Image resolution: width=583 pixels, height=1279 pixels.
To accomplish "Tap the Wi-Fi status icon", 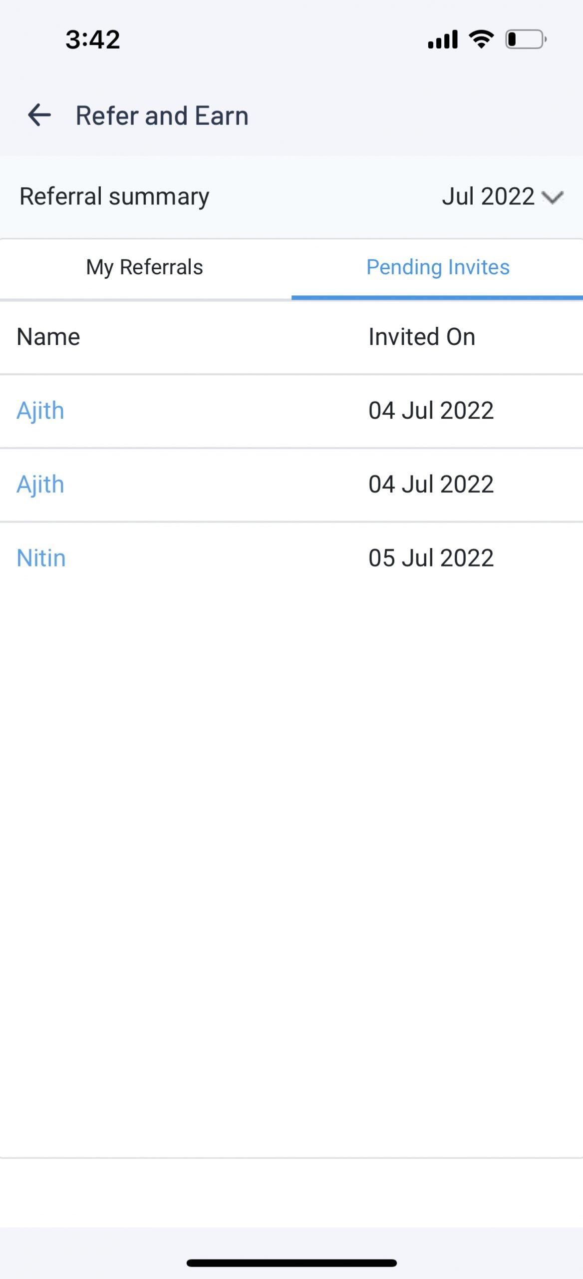I will pyautogui.click(x=481, y=39).
